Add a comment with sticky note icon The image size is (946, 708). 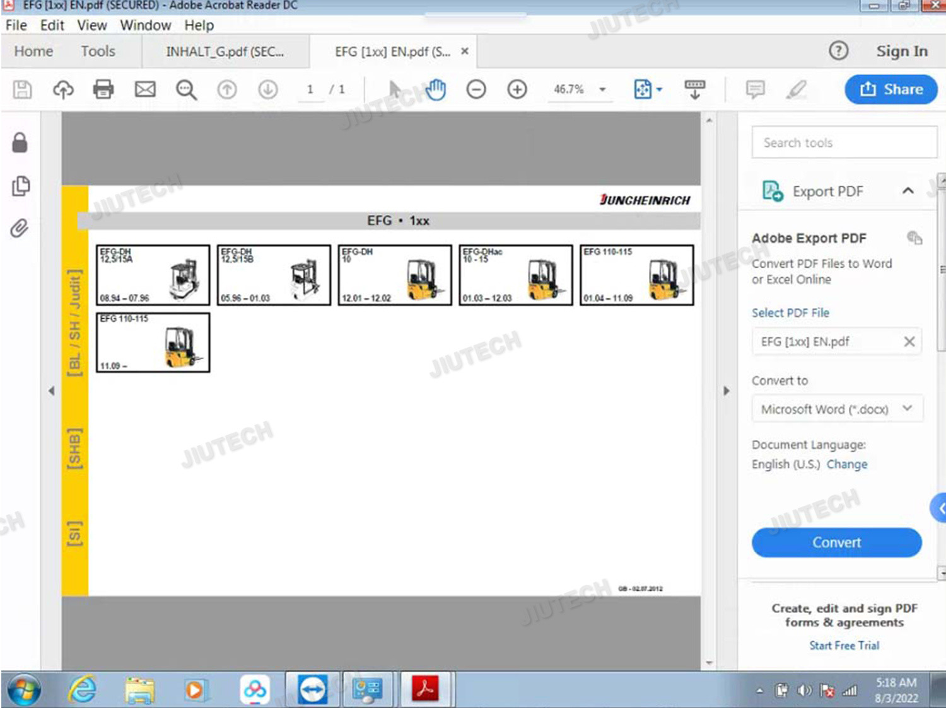[x=755, y=89]
